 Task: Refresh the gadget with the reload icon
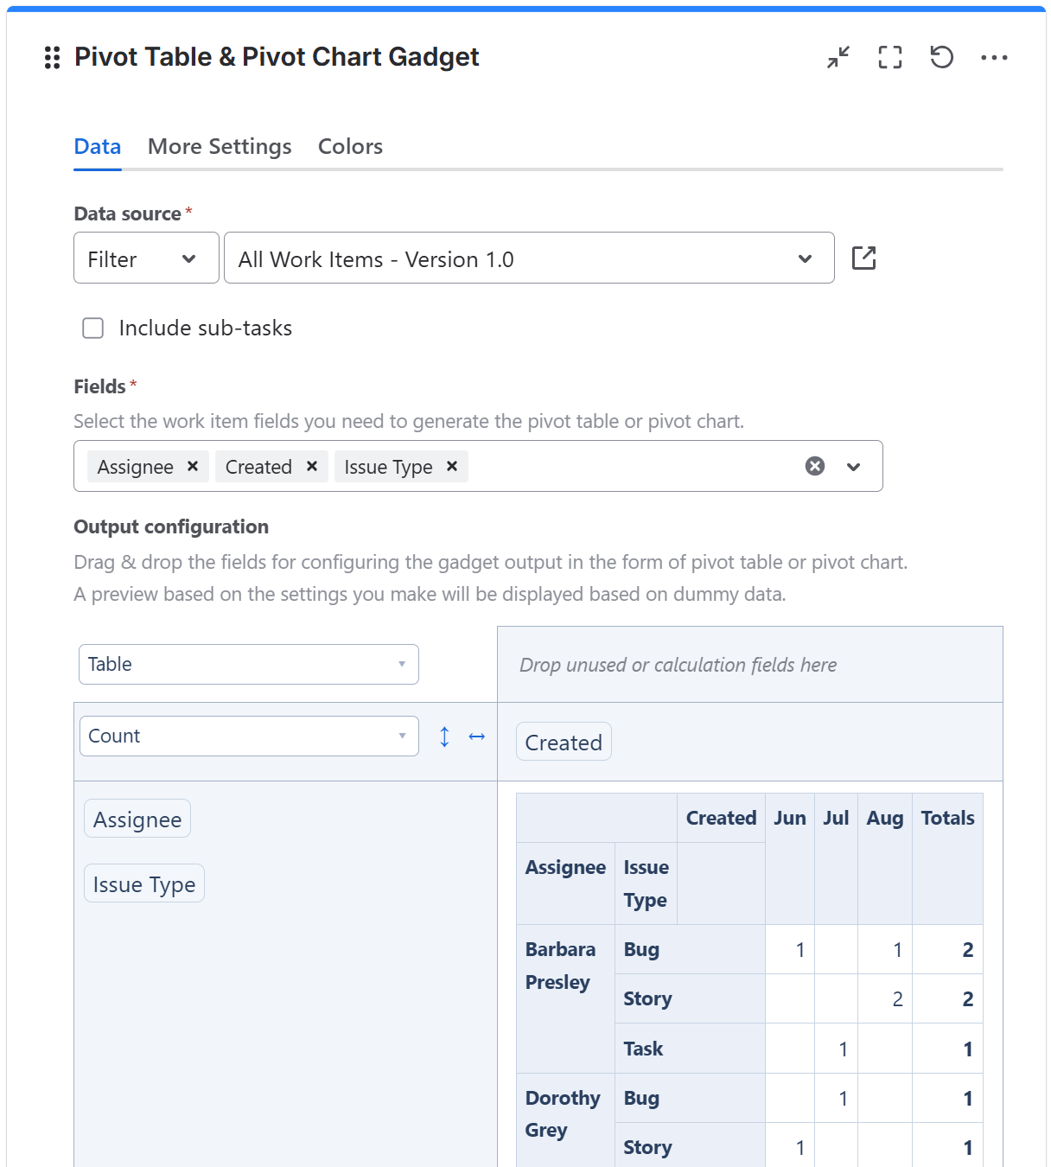pyautogui.click(x=941, y=57)
